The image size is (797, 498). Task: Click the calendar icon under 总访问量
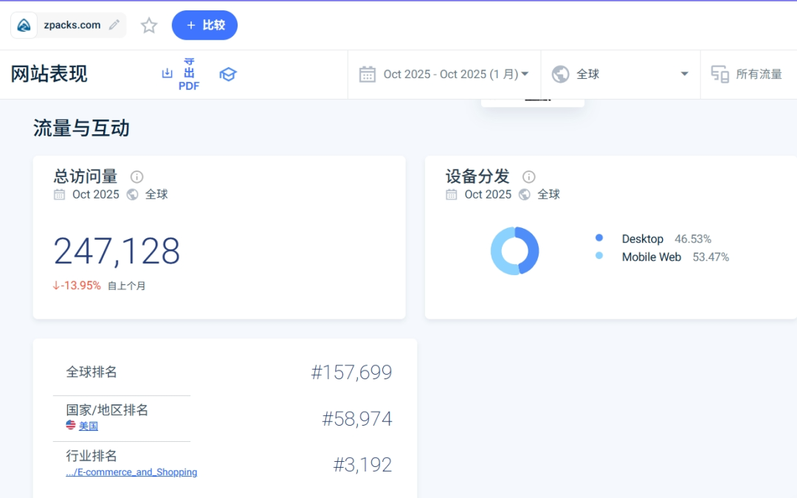coord(60,195)
